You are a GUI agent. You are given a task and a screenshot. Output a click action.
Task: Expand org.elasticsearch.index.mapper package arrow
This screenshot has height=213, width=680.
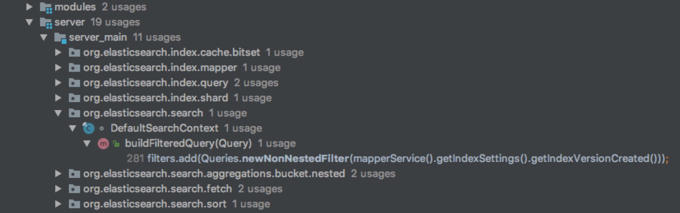58,68
